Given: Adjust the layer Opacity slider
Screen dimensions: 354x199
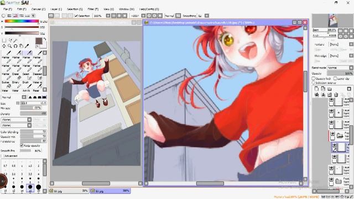Looking at the screenshot, I should point(340,74).
